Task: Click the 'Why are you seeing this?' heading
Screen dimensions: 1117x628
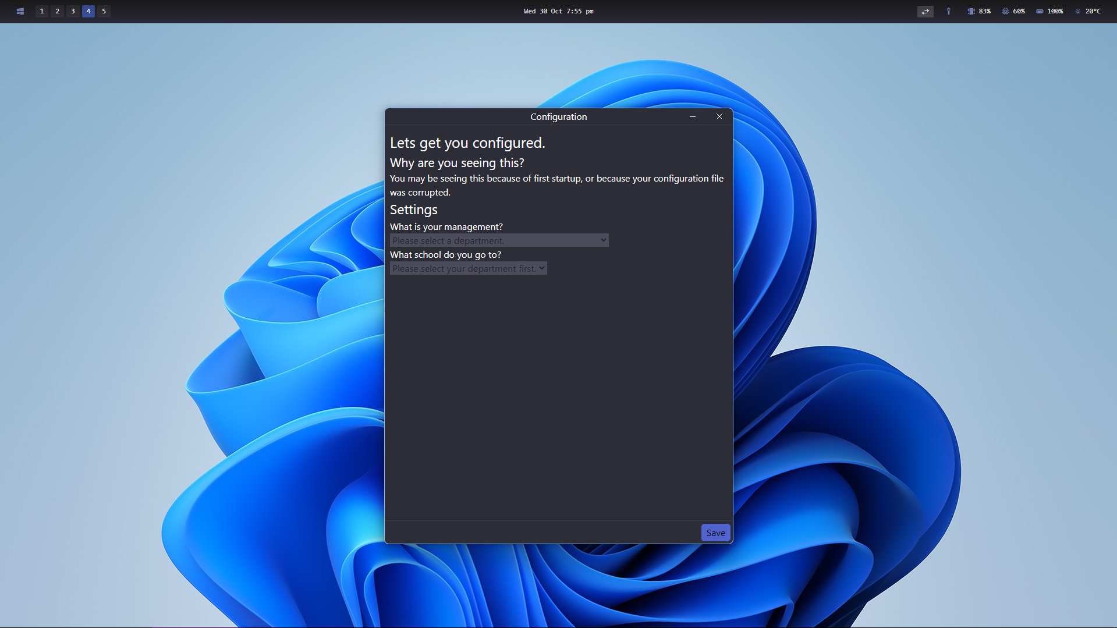Action: pyautogui.click(x=457, y=163)
